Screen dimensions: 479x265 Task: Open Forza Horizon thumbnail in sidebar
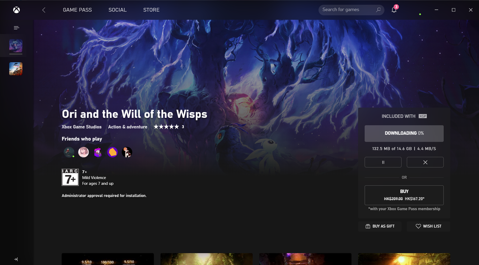pos(16,69)
